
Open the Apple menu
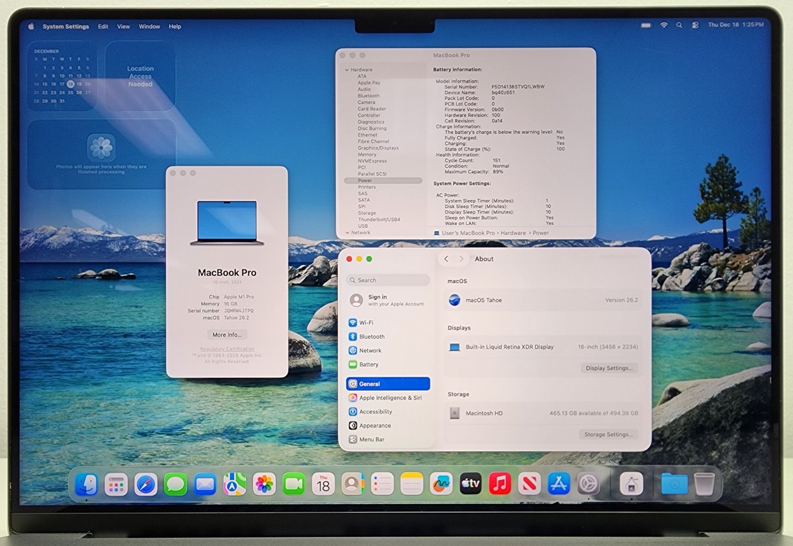click(x=31, y=26)
